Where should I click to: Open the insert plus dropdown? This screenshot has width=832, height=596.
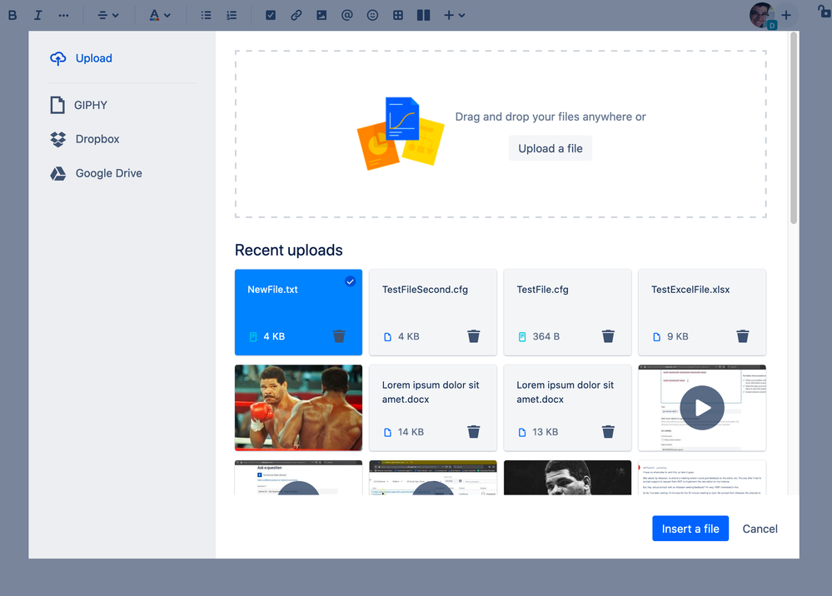(454, 15)
